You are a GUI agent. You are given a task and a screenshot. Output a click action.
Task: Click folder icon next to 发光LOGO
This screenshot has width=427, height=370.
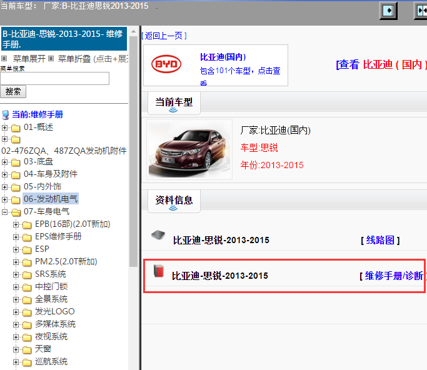pyautogui.click(x=27, y=312)
